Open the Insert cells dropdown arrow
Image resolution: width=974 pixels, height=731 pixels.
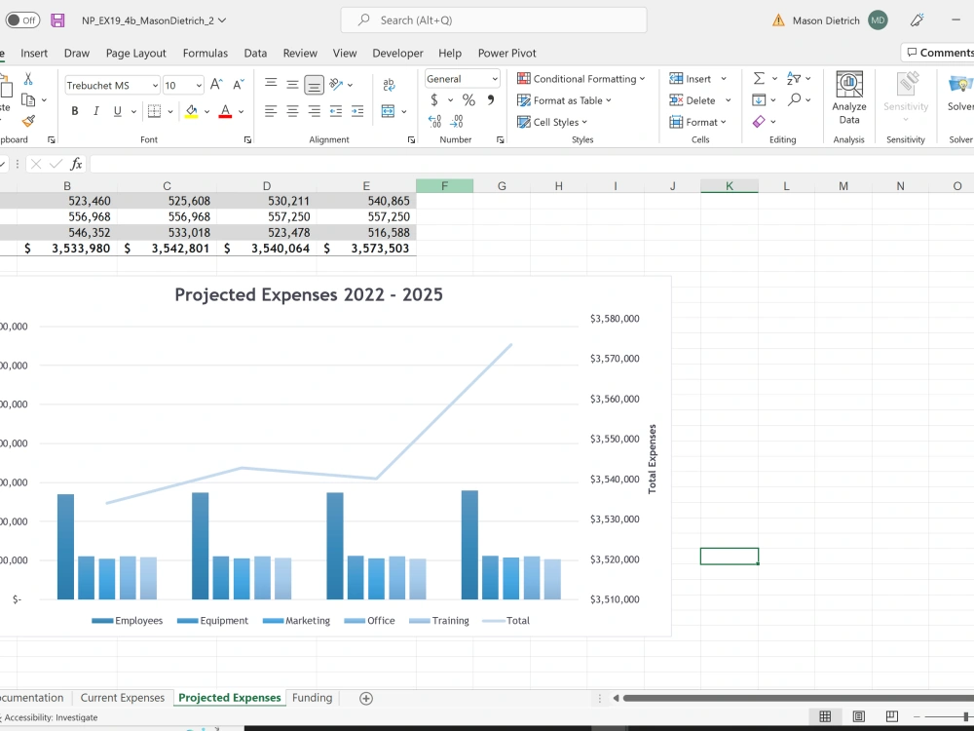(724, 79)
